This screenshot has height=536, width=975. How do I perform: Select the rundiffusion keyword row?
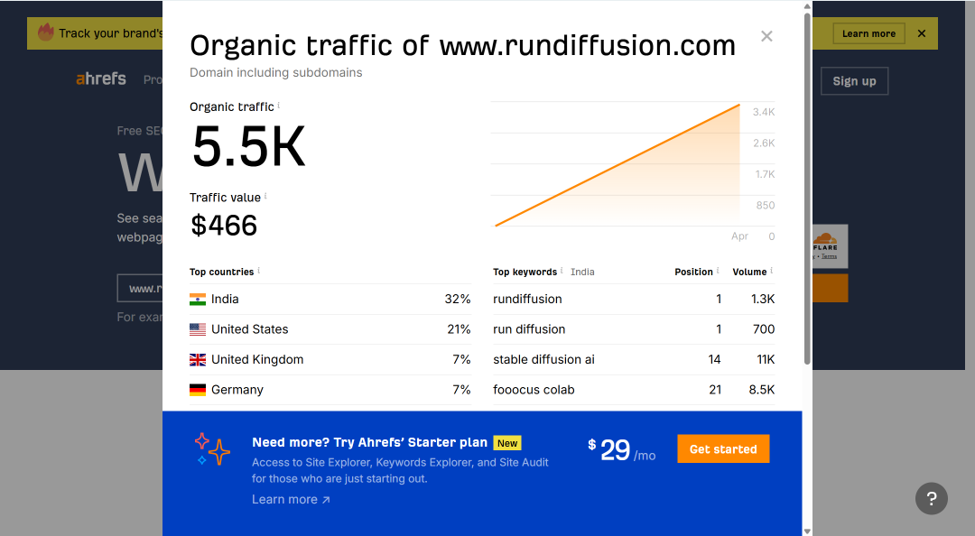tap(634, 299)
